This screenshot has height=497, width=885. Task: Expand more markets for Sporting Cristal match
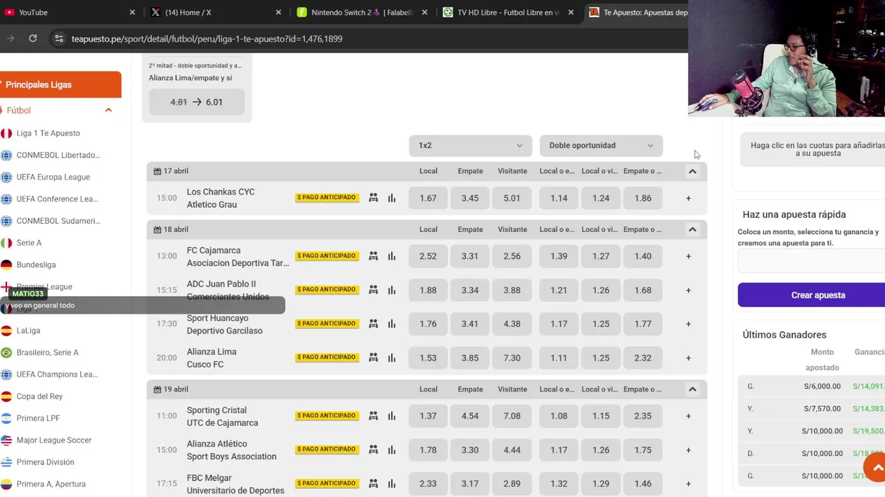coord(688,416)
